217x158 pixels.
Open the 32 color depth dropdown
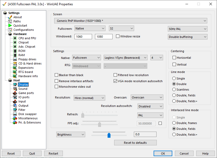pos(121,28)
